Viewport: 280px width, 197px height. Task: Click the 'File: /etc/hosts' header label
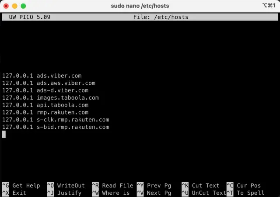coord(161,17)
